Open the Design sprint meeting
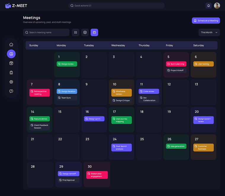 click(x=94, y=119)
